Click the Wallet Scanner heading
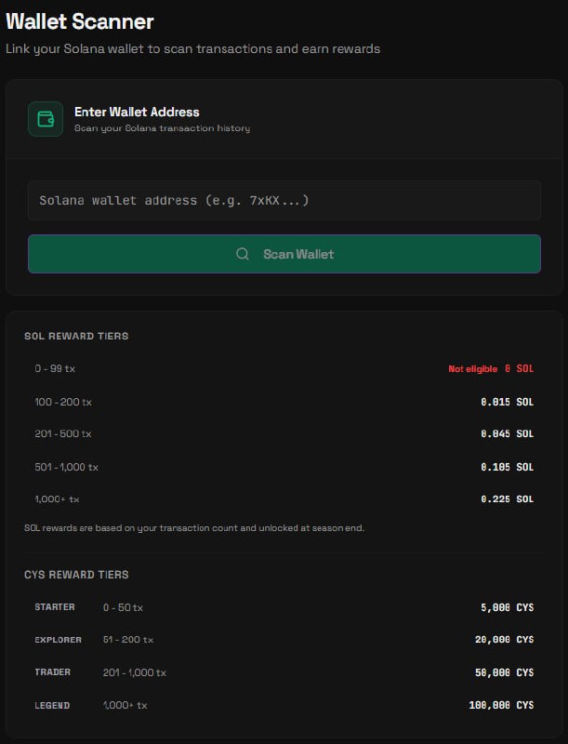Screen dimensions: 568x744 coord(80,21)
